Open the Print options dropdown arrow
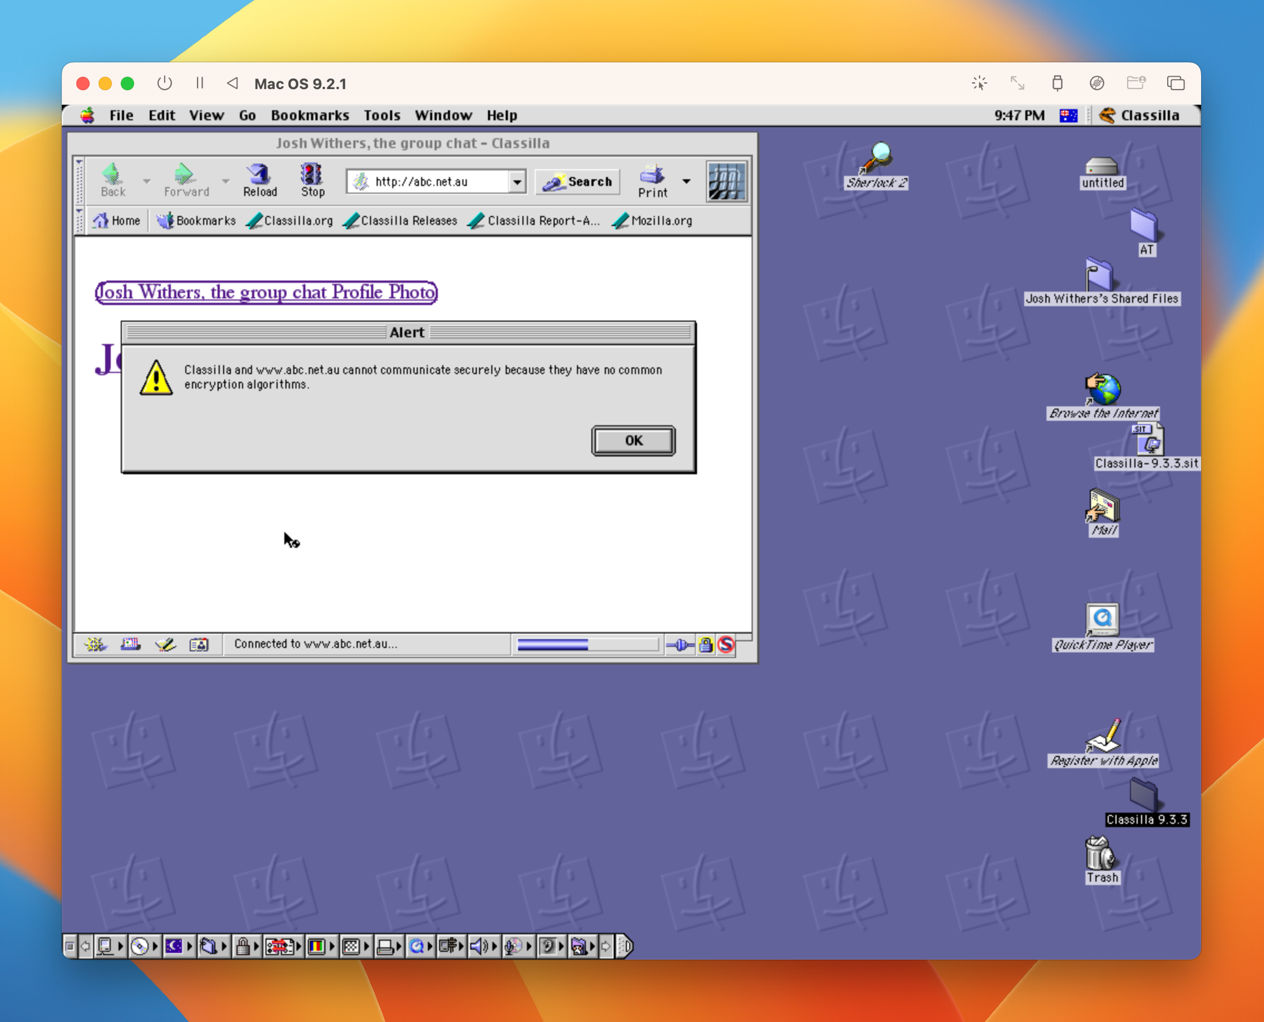 tap(686, 181)
